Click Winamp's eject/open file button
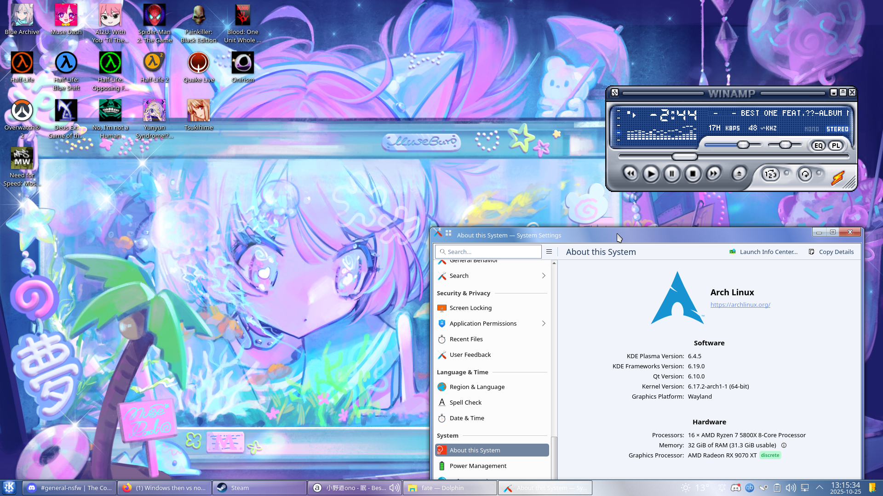 pos(739,174)
